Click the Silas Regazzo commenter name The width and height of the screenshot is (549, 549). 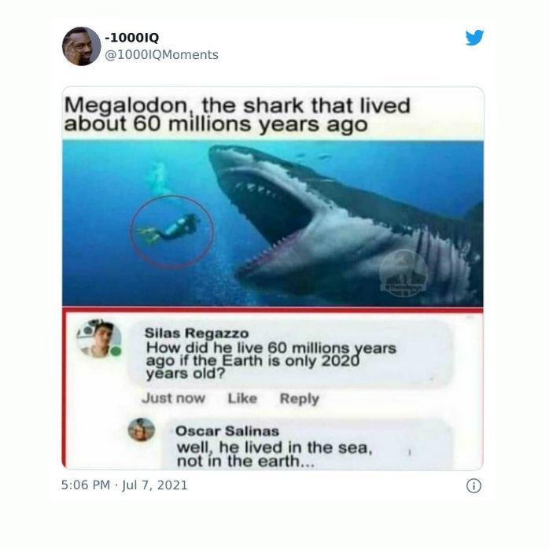[x=197, y=333]
